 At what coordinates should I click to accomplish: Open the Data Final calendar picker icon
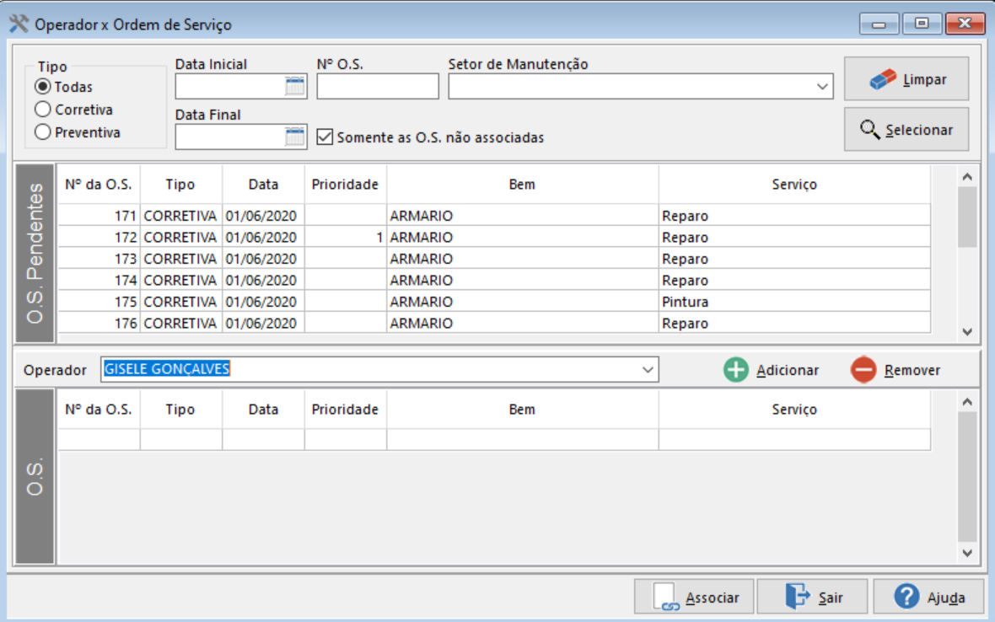click(x=294, y=137)
